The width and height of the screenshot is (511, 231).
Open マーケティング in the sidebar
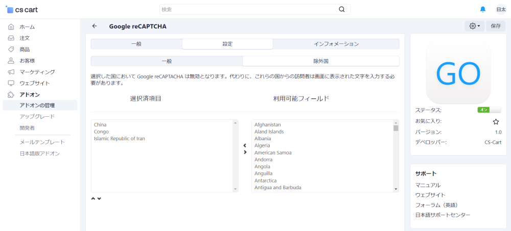pyautogui.click(x=37, y=72)
